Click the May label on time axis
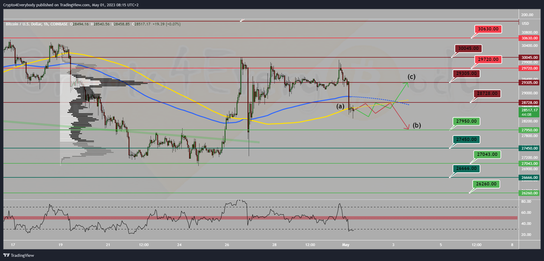This screenshot has width=544, height=261. pos(346,245)
